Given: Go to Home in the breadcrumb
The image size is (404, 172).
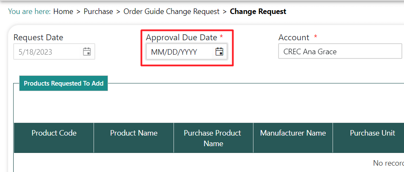Looking at the screenshot, I should 63,11.
